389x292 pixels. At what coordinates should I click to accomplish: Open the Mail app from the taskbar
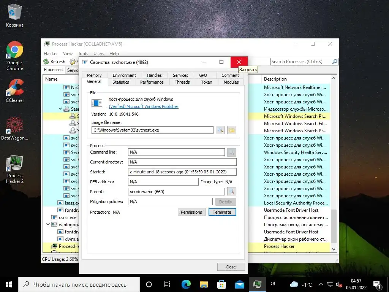239,284
